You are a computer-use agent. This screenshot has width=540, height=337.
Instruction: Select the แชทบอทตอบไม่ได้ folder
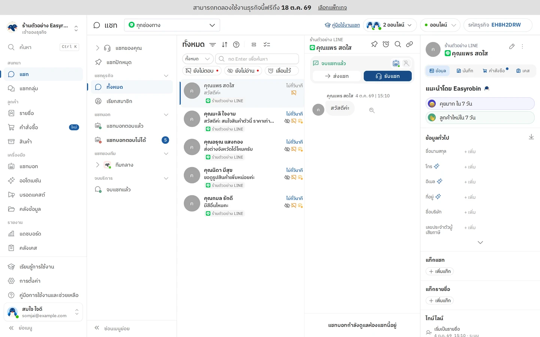tap(132, 140)
